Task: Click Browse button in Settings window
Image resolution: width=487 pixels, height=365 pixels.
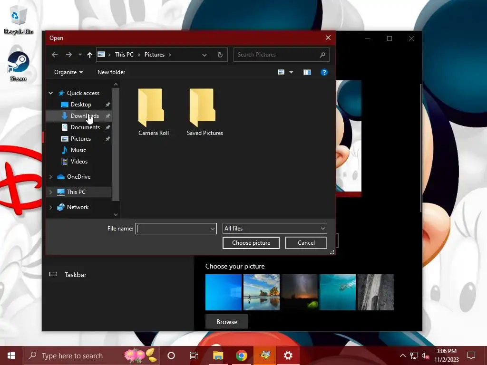Action: [227, 322]
